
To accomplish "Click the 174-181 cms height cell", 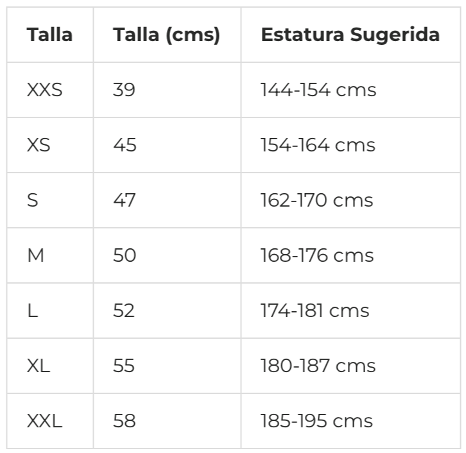I will [350, 311].
